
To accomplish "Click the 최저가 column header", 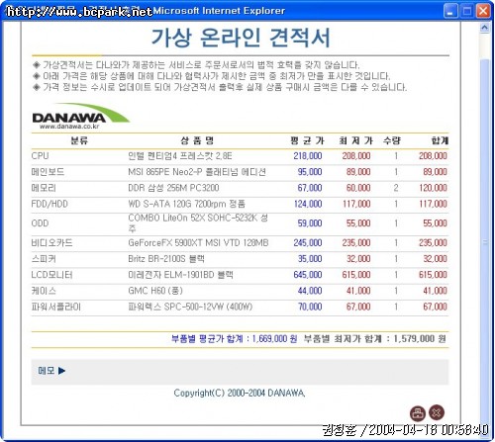I will [x=355, y=140].
